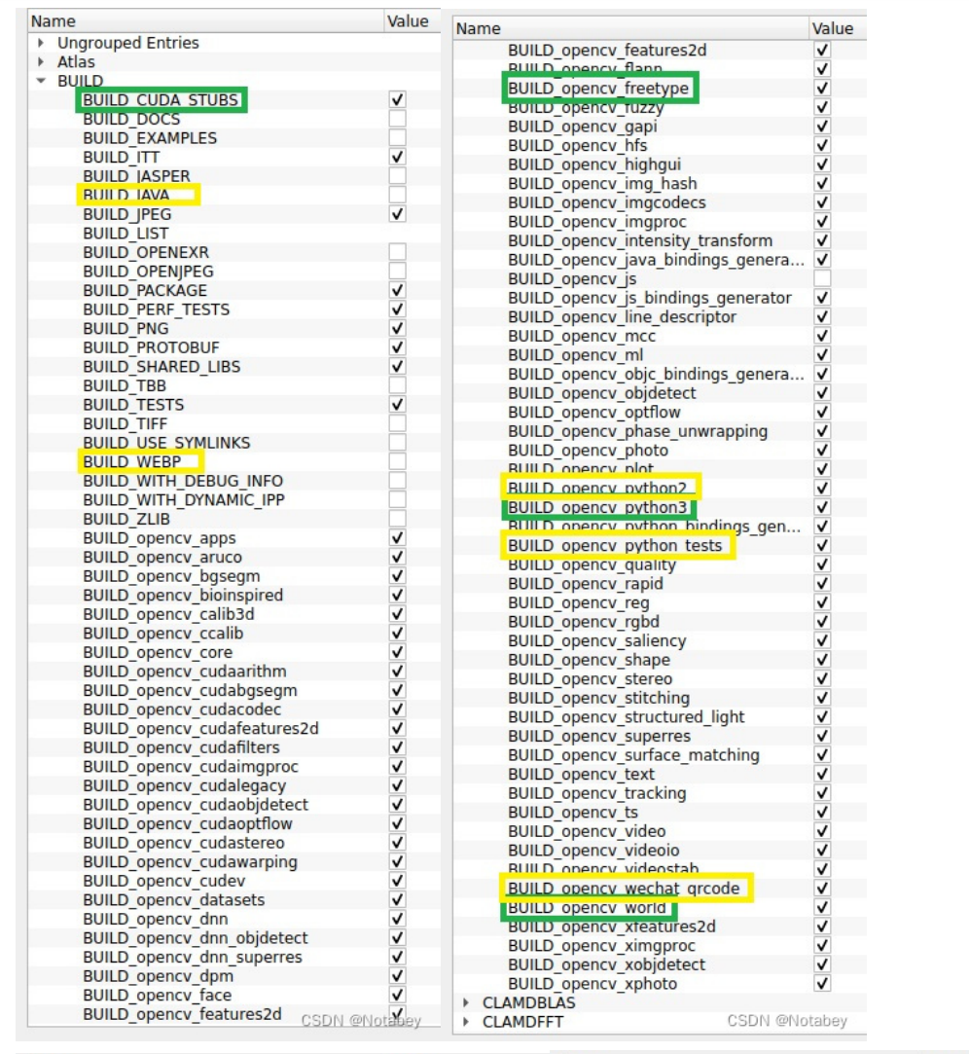Enable the BUILD_WITH_DEBUG_INFO checkbox
The width and height of the screenshot is (969, 1054).
(x=397, y=481)
